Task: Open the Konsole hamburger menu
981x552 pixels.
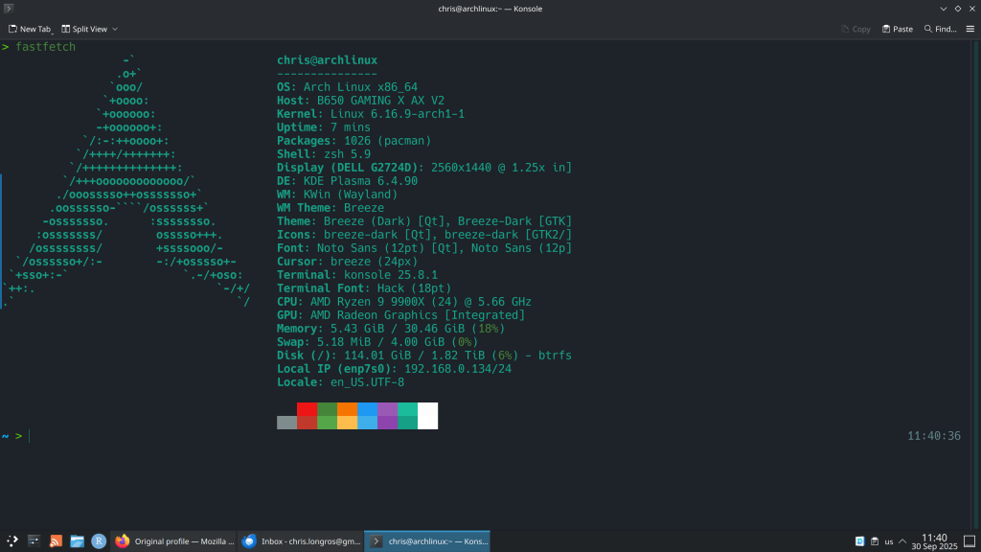Action: click(x=970, y=29)
